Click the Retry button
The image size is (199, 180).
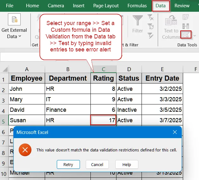pyautogui.click(x=68, y=164)
